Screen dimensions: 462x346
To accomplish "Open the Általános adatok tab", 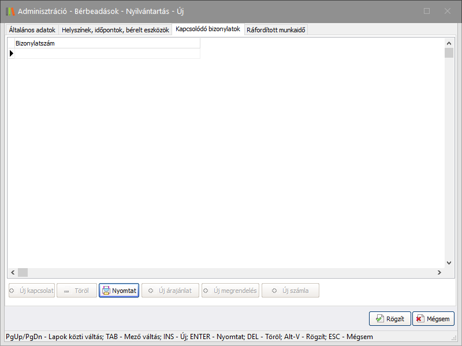I will (32, 30).
